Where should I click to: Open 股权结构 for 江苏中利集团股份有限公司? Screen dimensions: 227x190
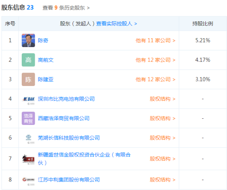click(x=163, y=180)
